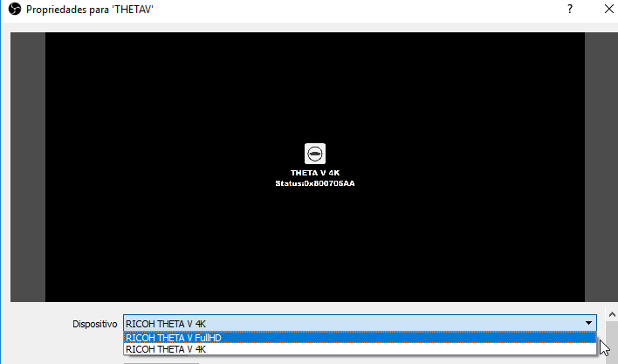Click the scroll up arrow of properties panel
This screenshot has height=364, width=618.
[x=612, y=314]
